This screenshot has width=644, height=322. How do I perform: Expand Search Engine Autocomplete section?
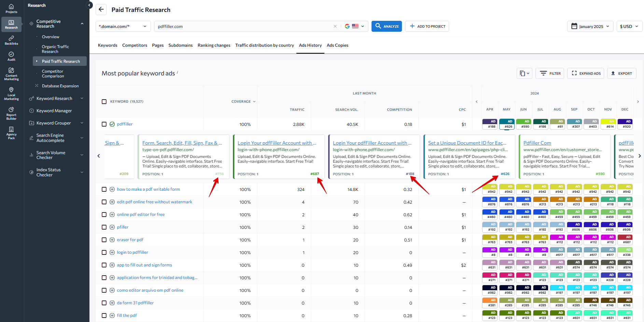(x=82, y=138)
